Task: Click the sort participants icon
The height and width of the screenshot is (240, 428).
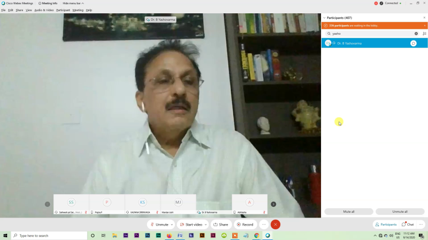Action: 424,34
